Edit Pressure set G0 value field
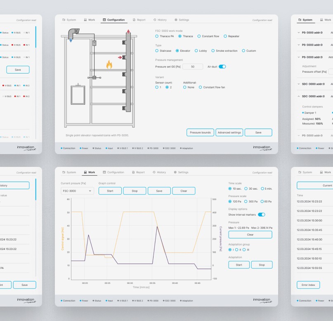Viewport: 333px width, 321px height. click(193, 67)
